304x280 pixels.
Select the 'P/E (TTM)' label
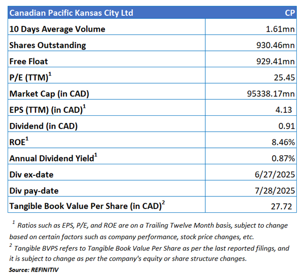(x=30, y=77)
